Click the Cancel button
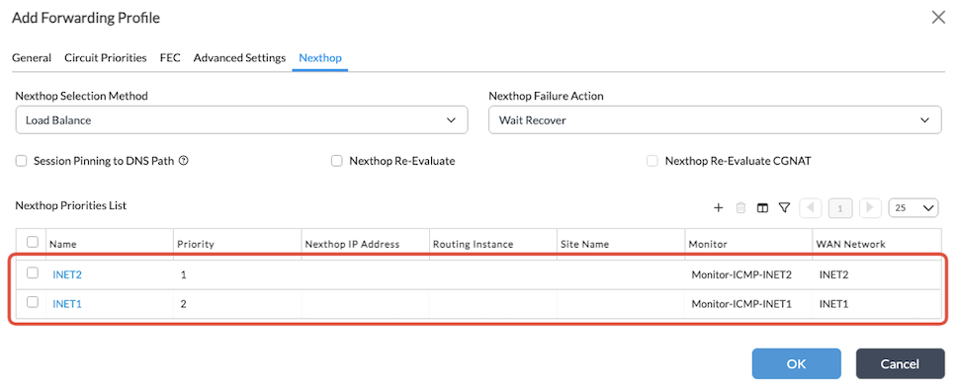Viewport: 955px width, 384px height. coord(900,364)
